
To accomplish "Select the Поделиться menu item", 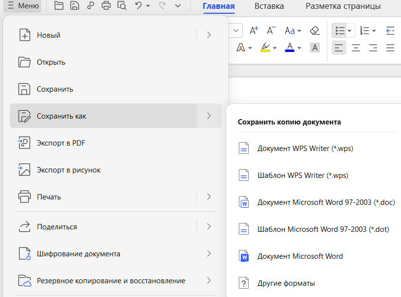I will coord(103,226).
